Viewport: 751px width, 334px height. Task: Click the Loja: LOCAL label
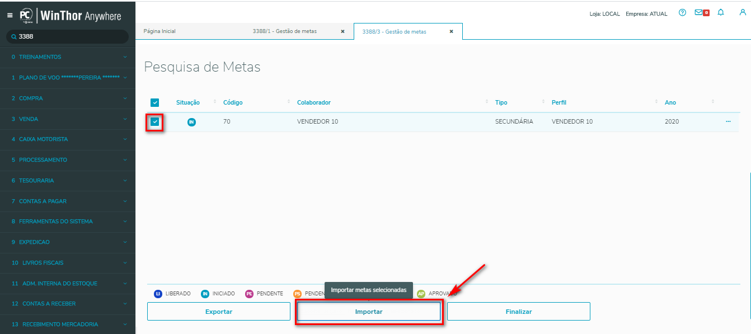point(605,13)
